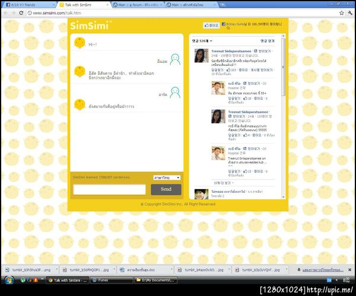The width and height of the screenshot is (356, 296).
Task: Open the downloaded .doc file
Action: (x=144, y=270)
